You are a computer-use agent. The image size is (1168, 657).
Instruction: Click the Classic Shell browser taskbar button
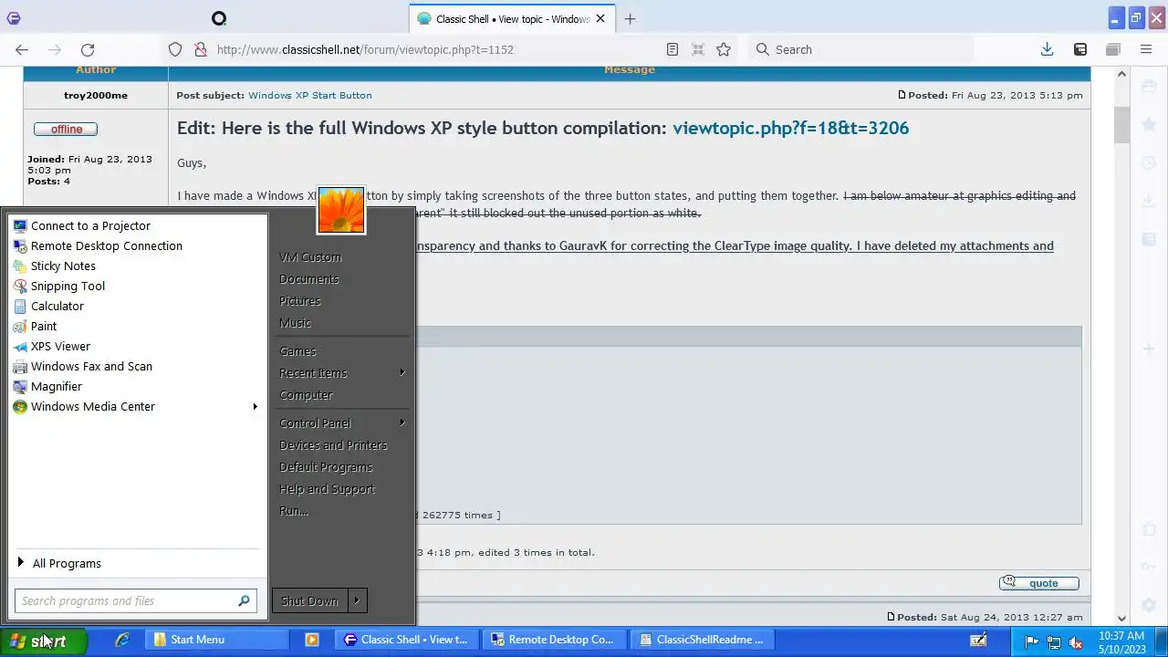[x=409, y=640]
